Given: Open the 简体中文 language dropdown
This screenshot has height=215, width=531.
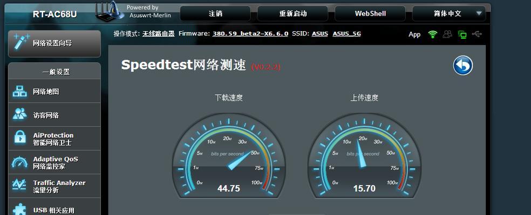Looking at the screenshot, I should [x=449, y=13].
